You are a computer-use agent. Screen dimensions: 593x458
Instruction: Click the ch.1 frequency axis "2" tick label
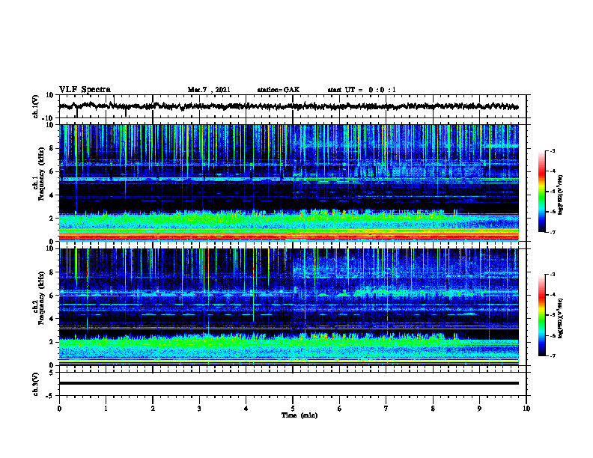[x=52, y=219]
